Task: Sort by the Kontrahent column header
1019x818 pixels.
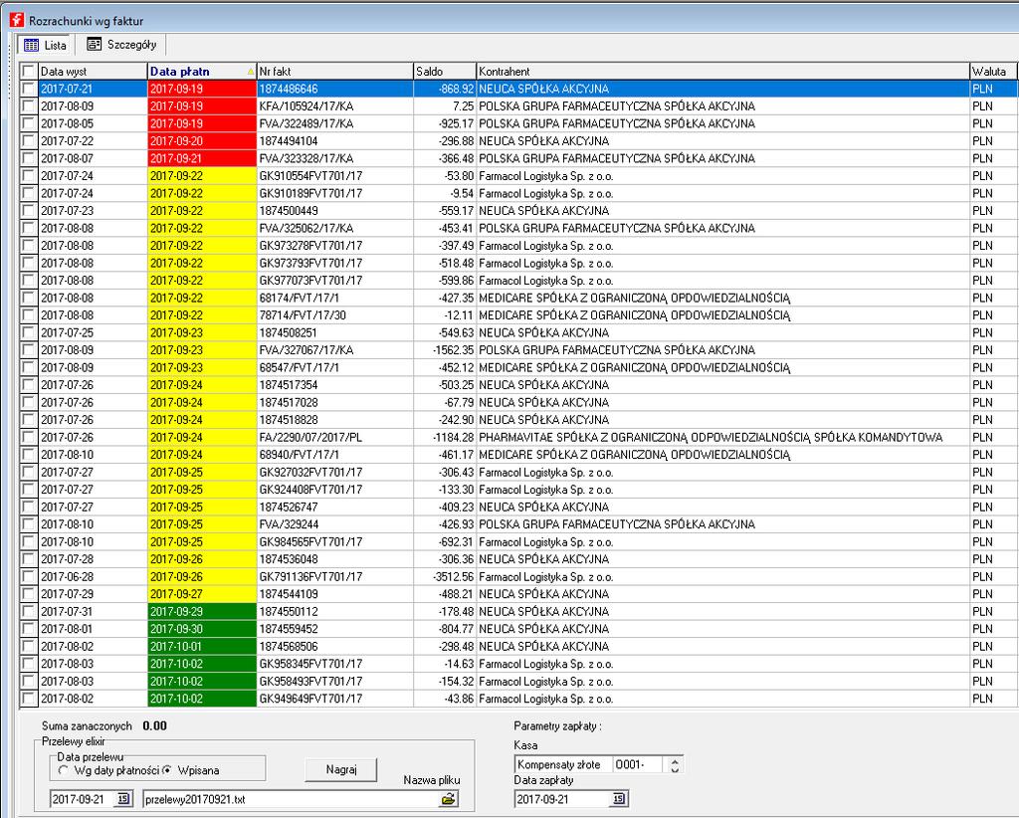Action: tap(723, 72)
